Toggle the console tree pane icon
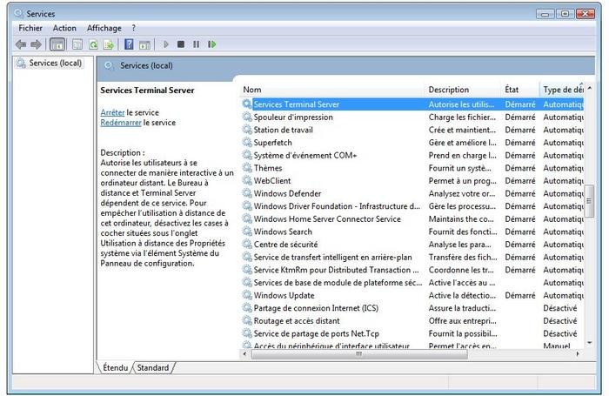The image size is (609, 396). click(57, 44)
